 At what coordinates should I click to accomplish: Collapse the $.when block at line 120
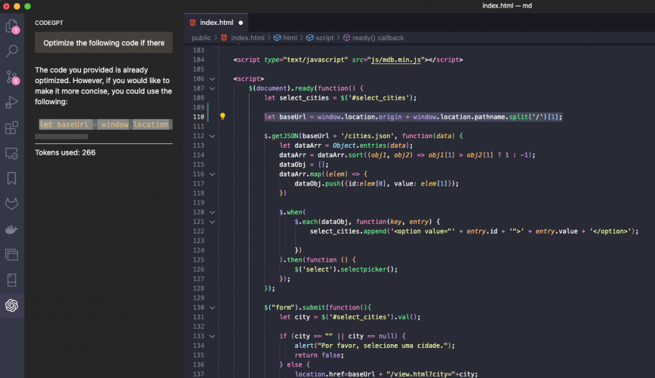(212, 212)
